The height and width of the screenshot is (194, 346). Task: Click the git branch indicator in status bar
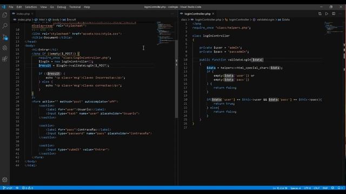pyautogui.click(x=8, y=188)
